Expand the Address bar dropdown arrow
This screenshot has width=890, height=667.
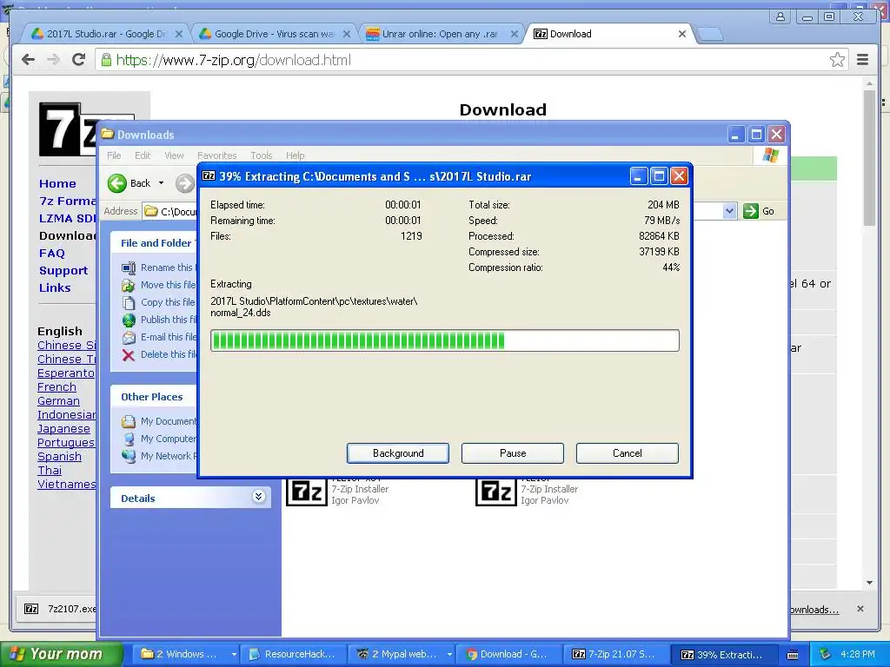tap(729, 211)
